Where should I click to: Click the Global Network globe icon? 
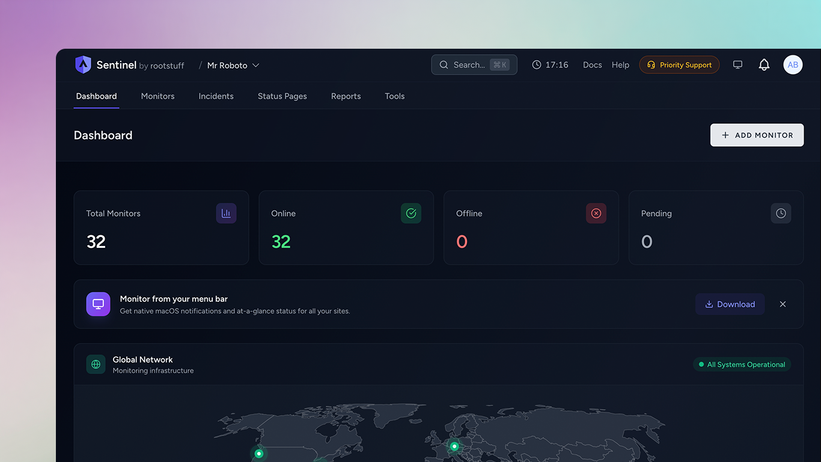(96, 364)
